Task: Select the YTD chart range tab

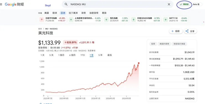Action: point(83,55)
